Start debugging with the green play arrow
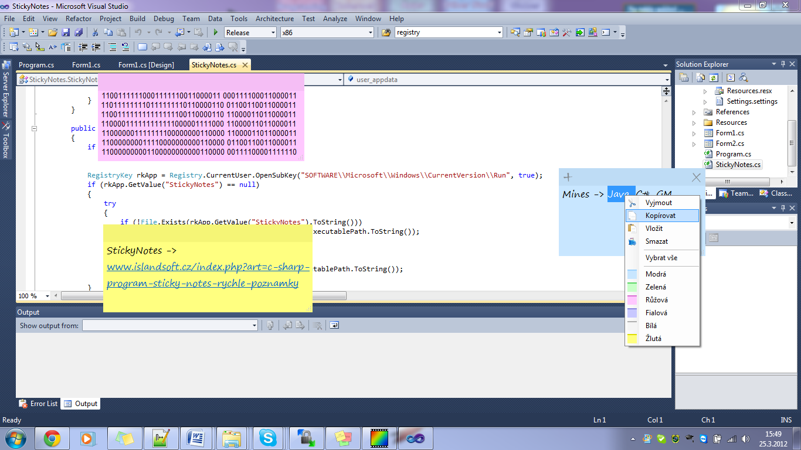The width and height of the screenshot is (801, 450). [x=216, y=32]
